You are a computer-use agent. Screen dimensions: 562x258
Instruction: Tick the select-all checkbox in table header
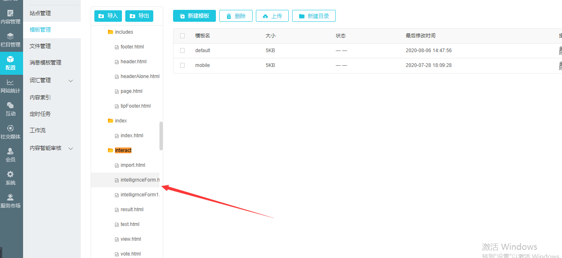tap(182, 36)
